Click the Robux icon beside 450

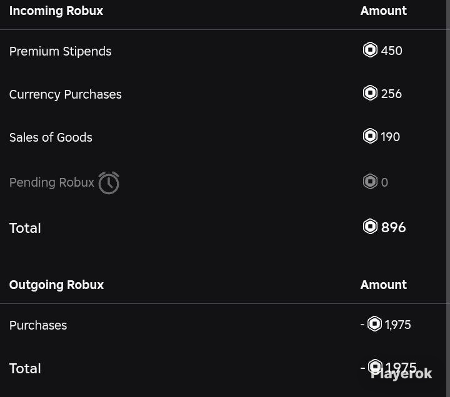370,50
